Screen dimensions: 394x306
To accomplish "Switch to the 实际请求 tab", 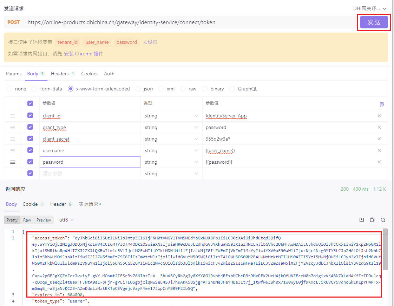I will pyautogui.click(x=90, y=204).
